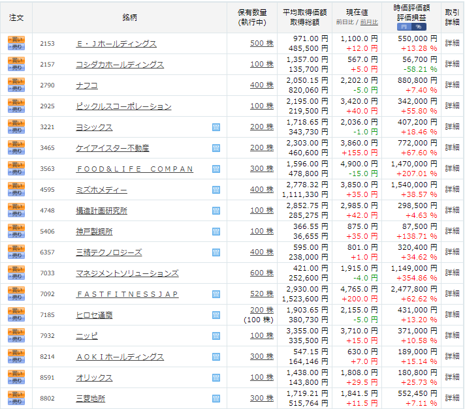Switch valuation display to %
This screenshot has width=465, height=409.
419,27
